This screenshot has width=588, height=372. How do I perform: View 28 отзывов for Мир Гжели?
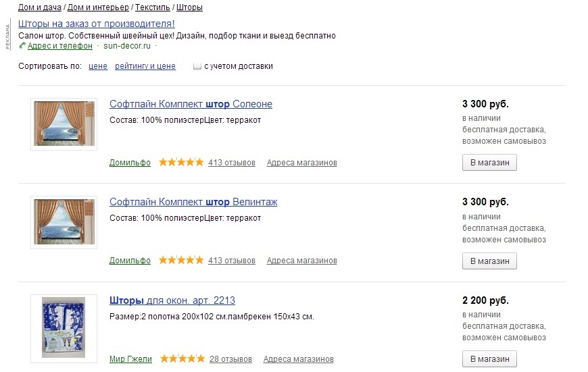(x=230, y=359)
